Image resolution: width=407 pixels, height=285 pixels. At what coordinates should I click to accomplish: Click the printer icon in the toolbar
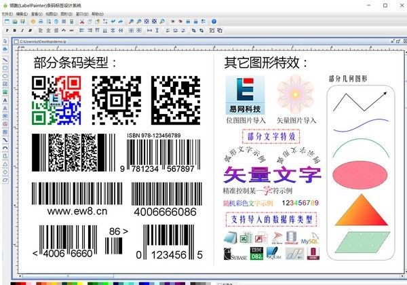click(x=41, y=22)
